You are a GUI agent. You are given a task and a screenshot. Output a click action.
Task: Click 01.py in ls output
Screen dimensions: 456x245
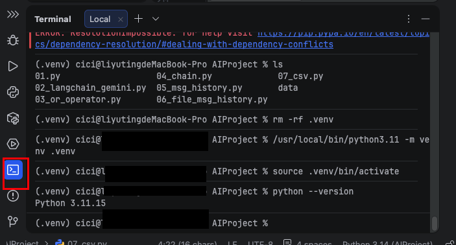[x=48, y=76]
